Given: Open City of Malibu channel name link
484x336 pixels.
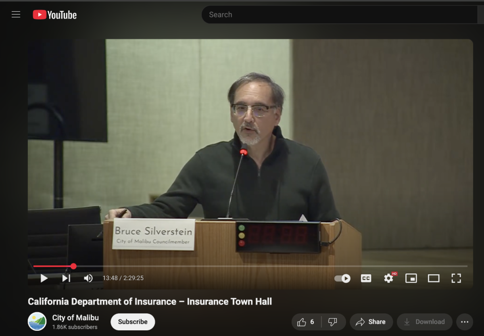Looking at the screenshot, I should (75, 317).
